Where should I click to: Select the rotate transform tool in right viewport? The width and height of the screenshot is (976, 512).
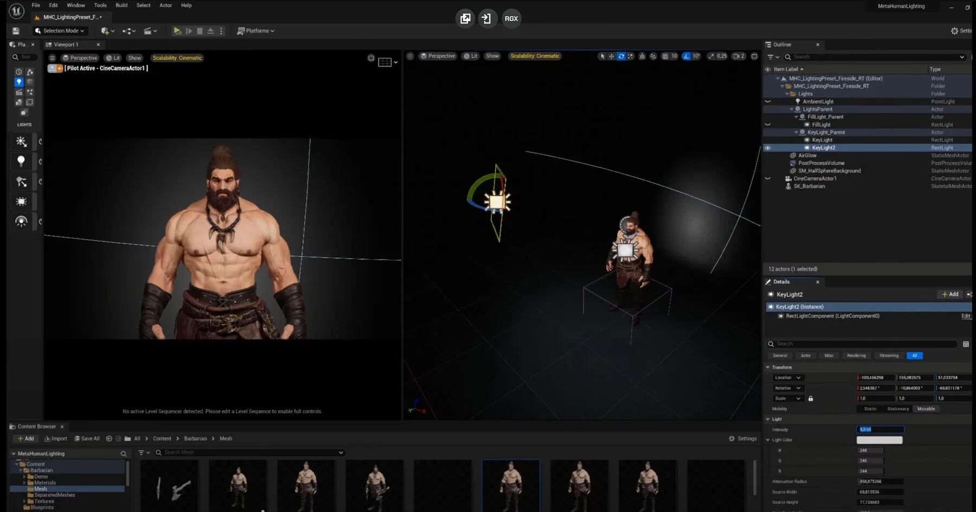pyautogui.click(x=621, y=56)
